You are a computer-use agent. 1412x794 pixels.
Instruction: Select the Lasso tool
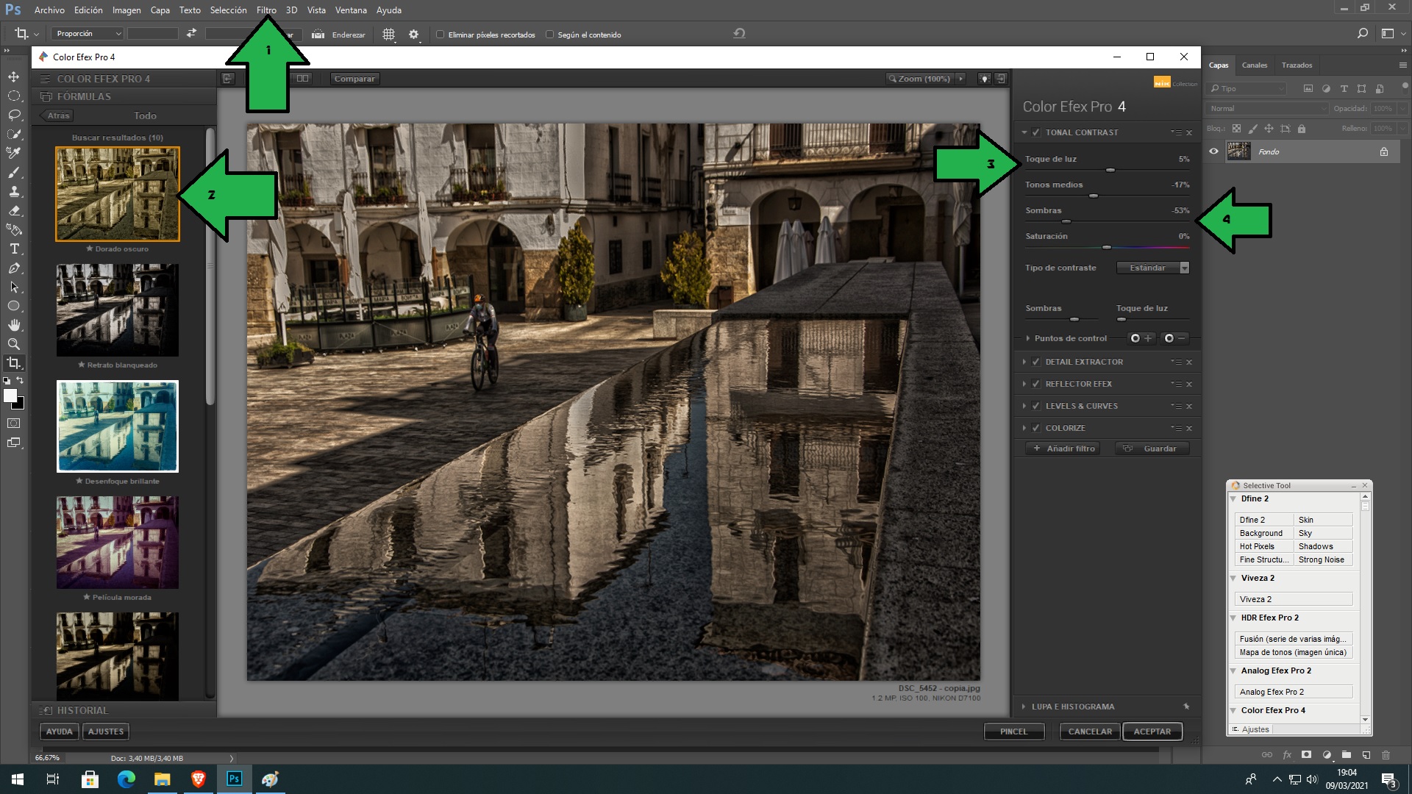pos(14,115)
